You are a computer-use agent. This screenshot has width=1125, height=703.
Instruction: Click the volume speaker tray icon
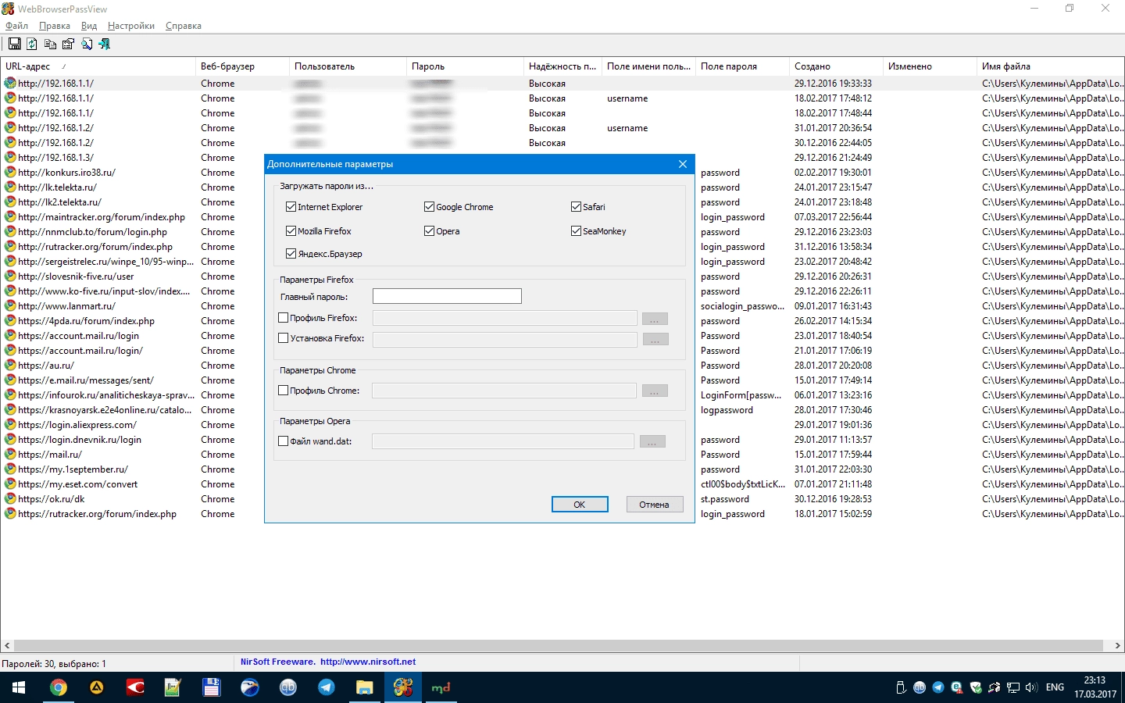coord(1031,687)
